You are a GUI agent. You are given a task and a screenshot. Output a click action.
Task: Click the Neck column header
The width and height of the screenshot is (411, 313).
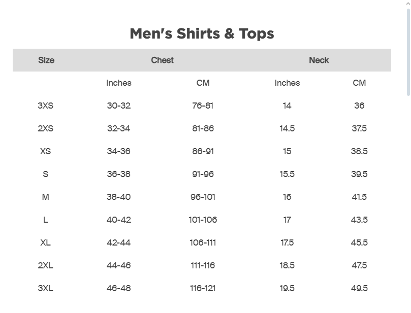[x=319, y=60]
